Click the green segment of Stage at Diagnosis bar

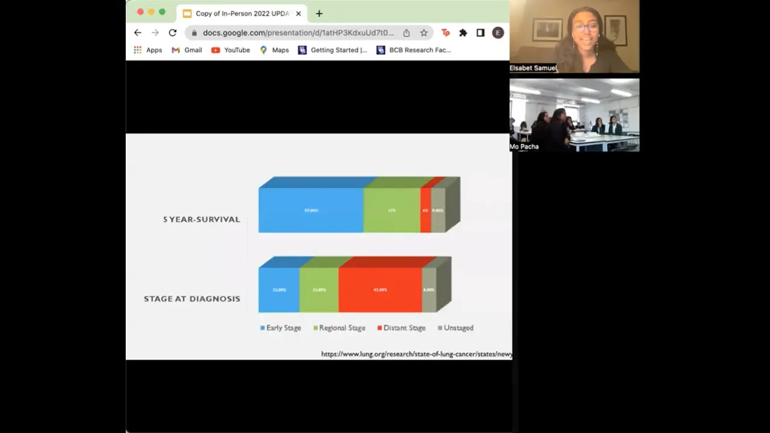(x=319, y=290)
